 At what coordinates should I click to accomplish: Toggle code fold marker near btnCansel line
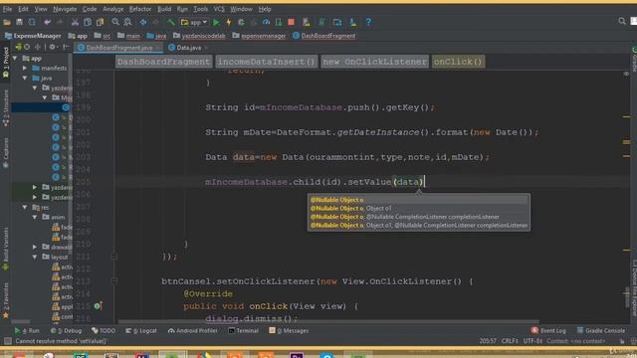tap(114, 280)
